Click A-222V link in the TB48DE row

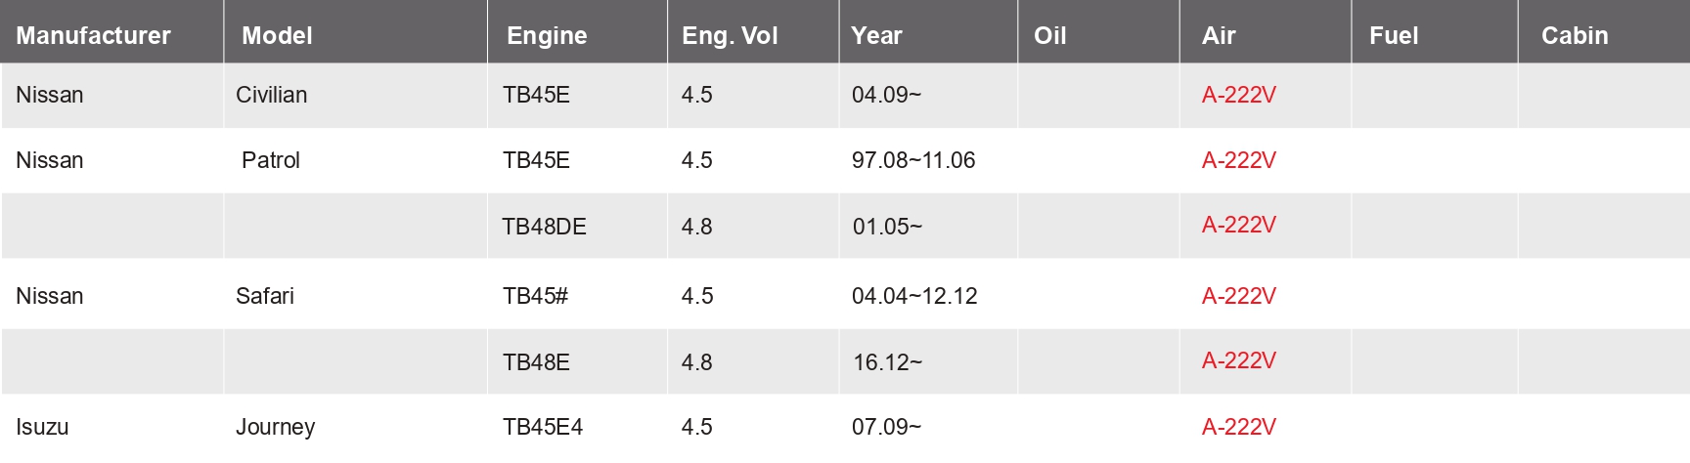(x=1238, y=225)
